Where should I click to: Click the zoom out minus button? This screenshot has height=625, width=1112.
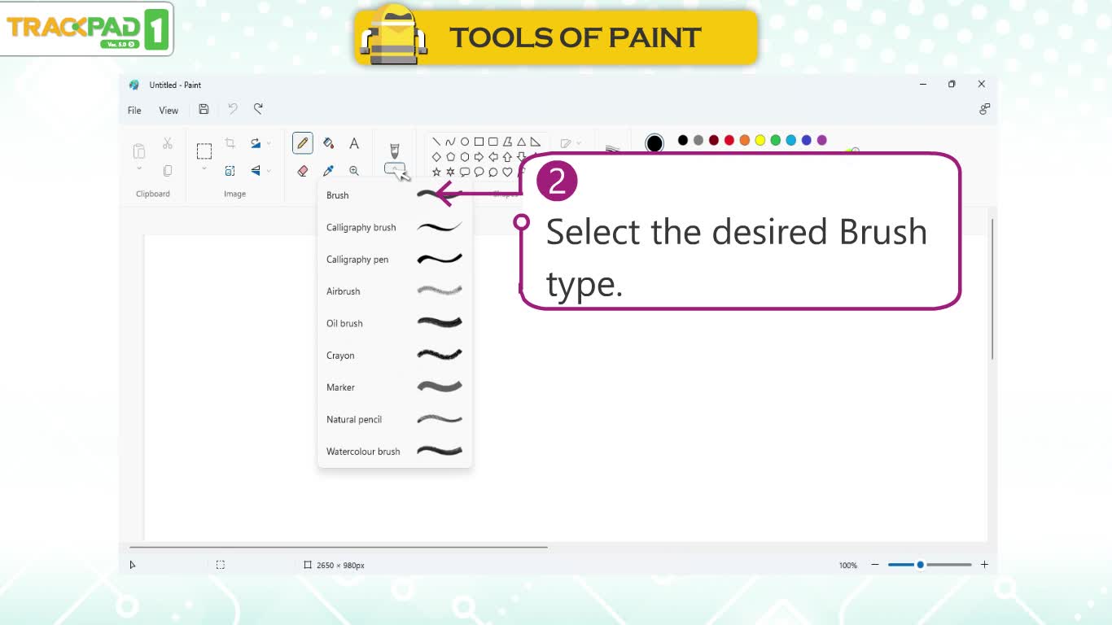(875, 565)
